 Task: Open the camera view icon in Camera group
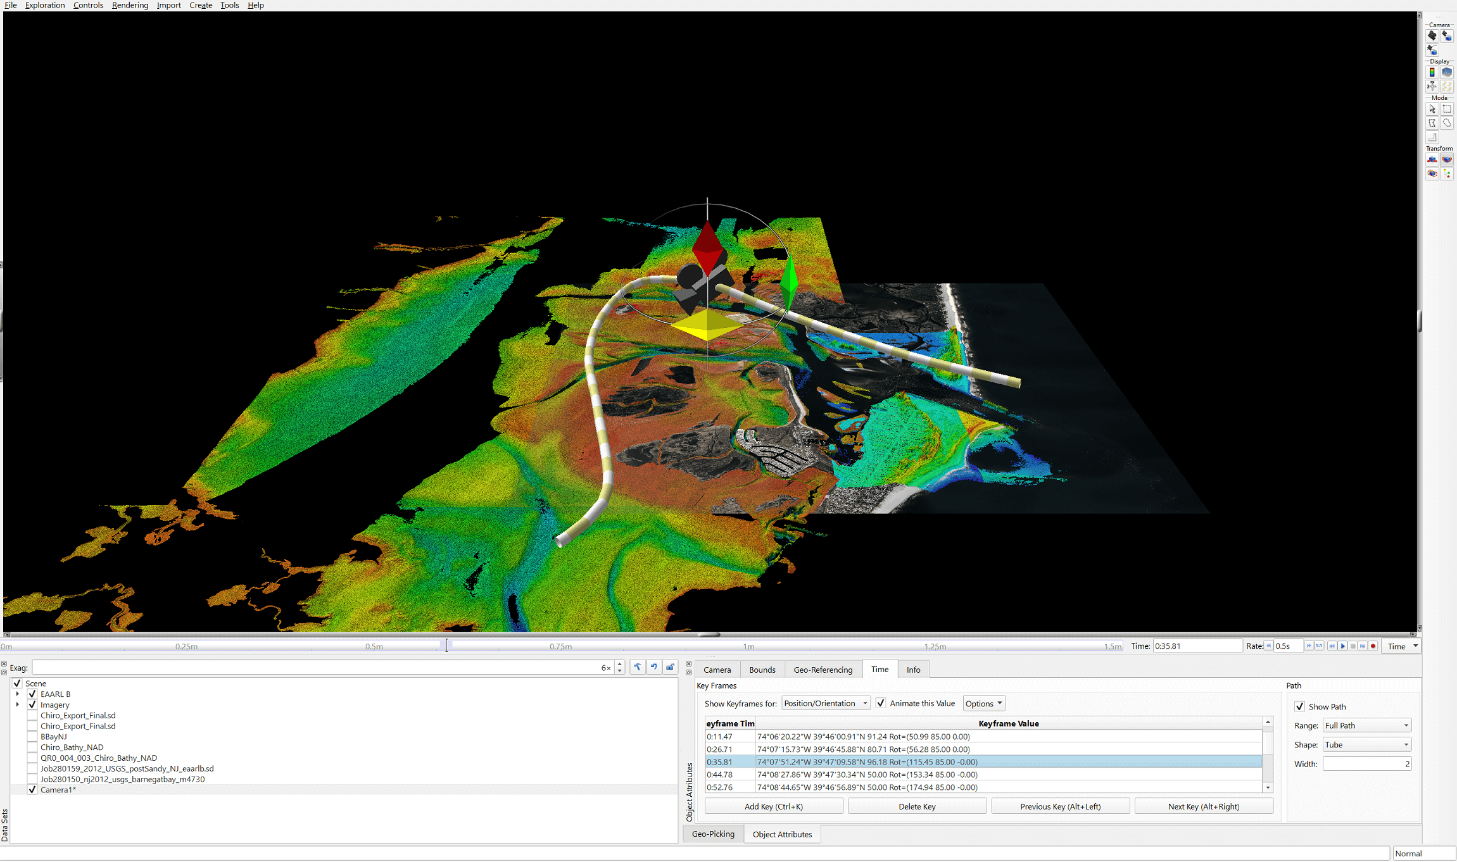1432,36
